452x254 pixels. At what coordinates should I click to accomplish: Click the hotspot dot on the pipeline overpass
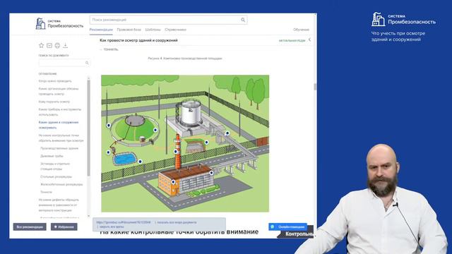pos(227,133)
